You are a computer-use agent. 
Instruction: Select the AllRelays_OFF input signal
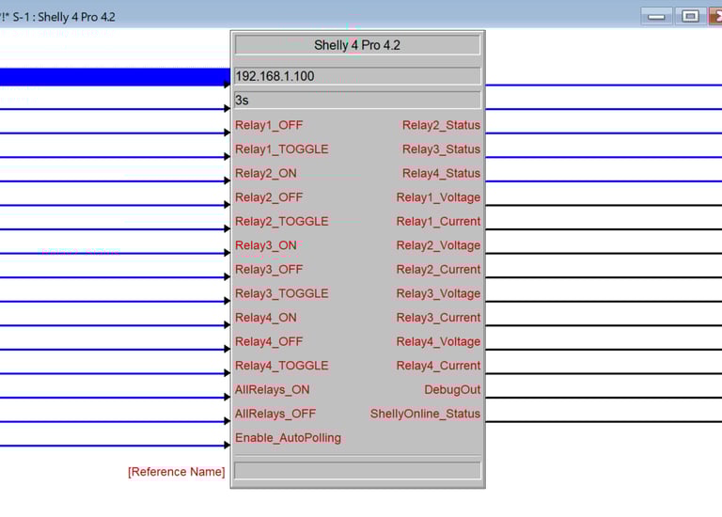click(x=275, y=414)
